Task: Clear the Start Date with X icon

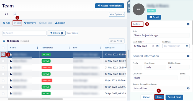Action: 153,46
